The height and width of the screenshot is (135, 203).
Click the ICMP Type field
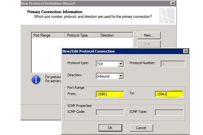click(169, 112)
